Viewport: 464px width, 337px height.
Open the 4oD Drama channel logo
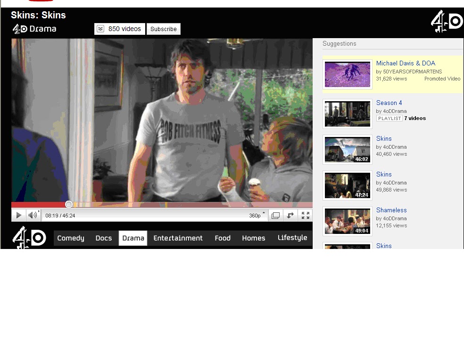[x=34, y=29]
